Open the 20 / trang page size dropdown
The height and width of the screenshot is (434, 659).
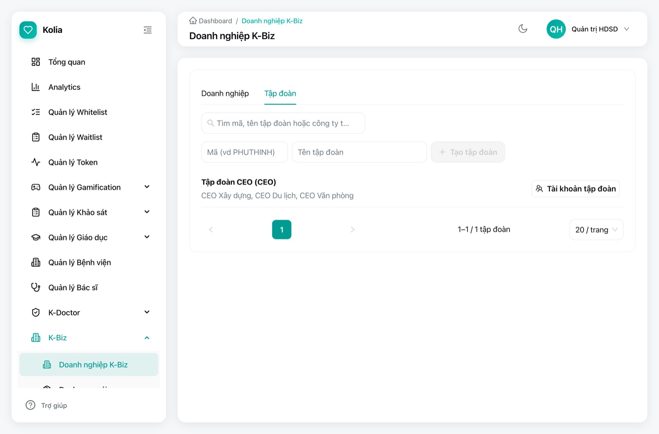(x=596, y=229)
